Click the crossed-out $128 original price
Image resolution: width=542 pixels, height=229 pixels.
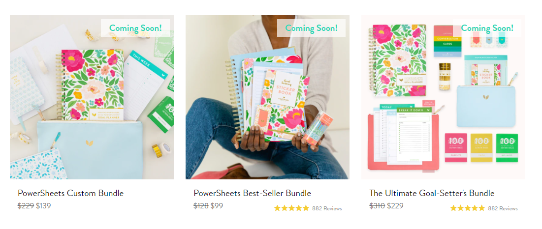coord(201,206)
